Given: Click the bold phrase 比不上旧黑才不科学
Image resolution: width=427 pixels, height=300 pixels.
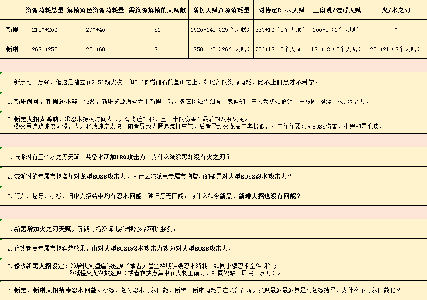Looking at the screenshot, I should click(286, 82).
